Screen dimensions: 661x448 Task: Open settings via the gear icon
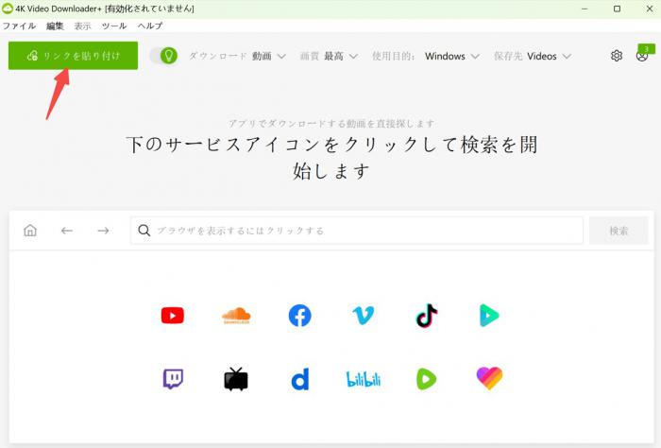pos(617,56)
